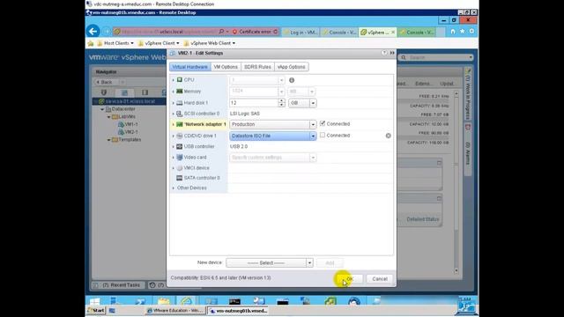Screen dimensions: 564x317
Task: Expand the Network adapter 1 row
Action: tap(173, 124)
